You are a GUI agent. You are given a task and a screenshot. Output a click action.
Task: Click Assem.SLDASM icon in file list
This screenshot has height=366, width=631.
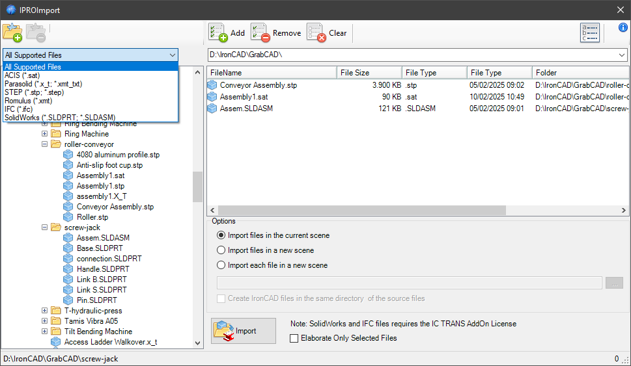tap(212, 109)
